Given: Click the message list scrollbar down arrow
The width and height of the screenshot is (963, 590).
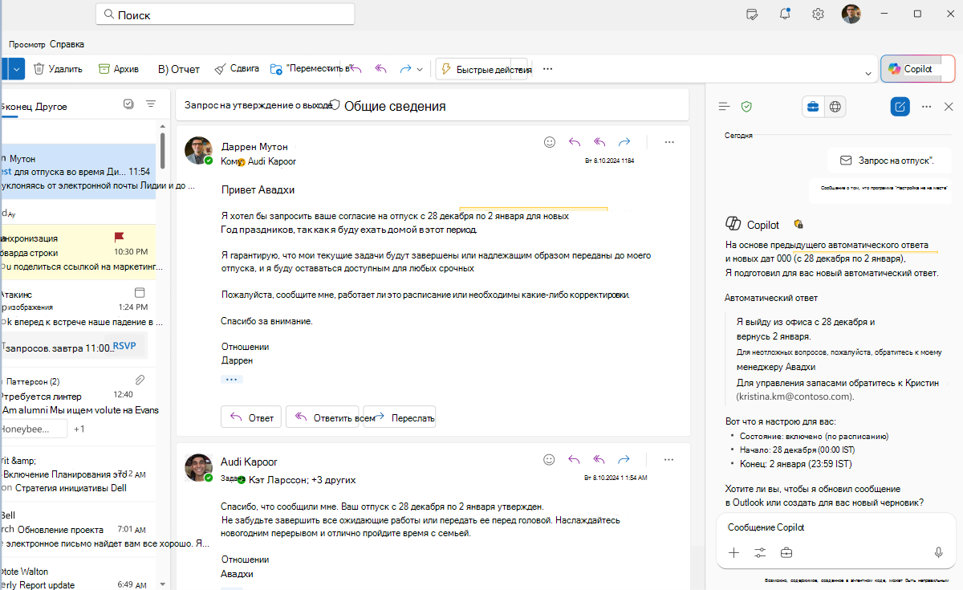Looking at the screenshot, I should (x=163, y=584).
